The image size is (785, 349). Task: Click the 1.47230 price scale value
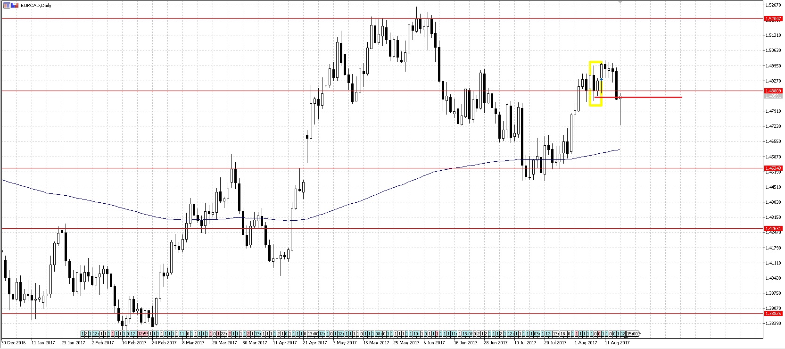pyautogui.click(x=773, y=126)
